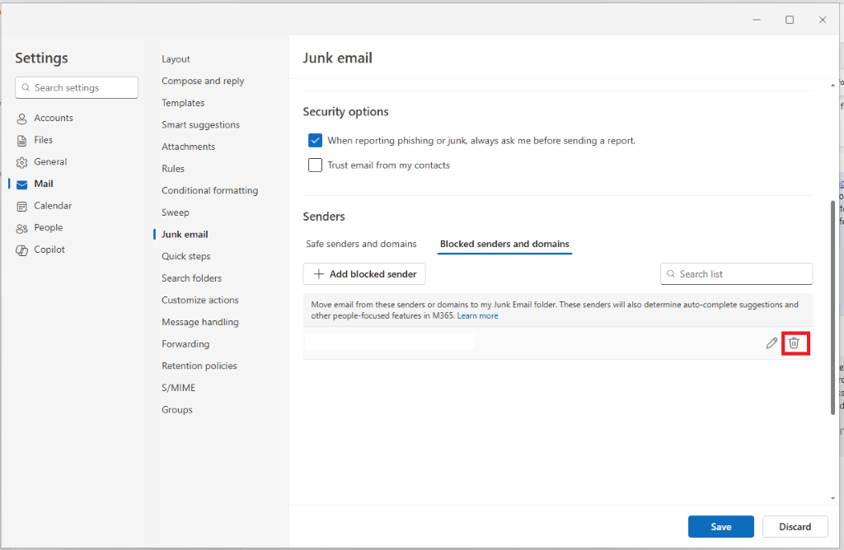Click magnifier icon in Search list box
This screenshot has height=550, width=844.
click(x=671, y=273)
